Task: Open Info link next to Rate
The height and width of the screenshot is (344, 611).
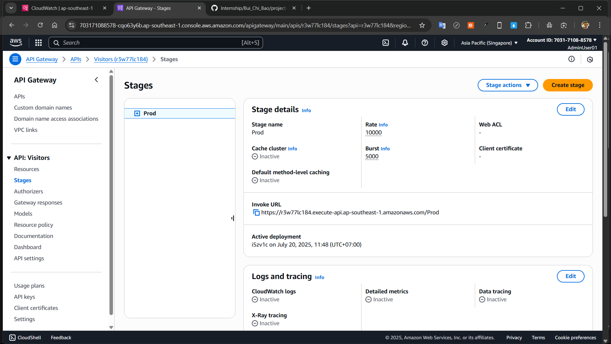Action: point(383,125)
